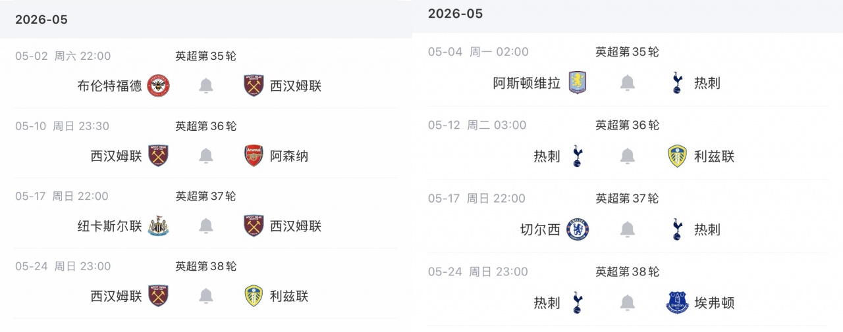Open the 阿斯顿维拉 team name
Viewport: 843px width, 332px height.
pos(527,83)
